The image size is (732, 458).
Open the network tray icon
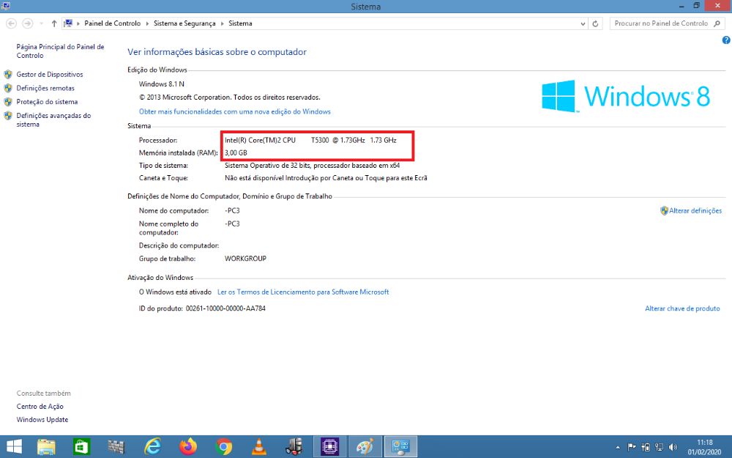pos(660,447)
